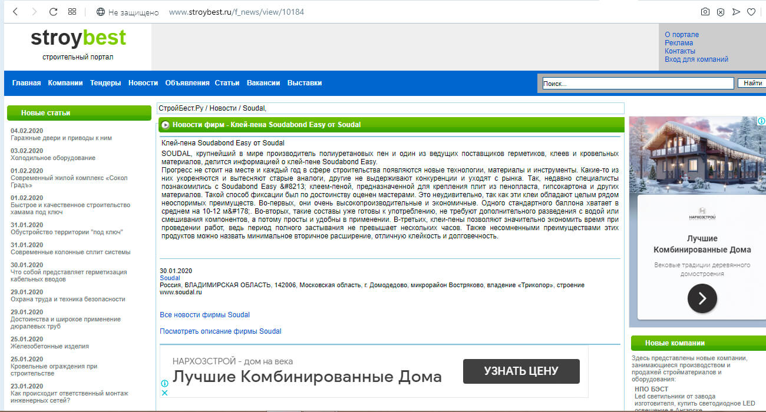This screenshot has width=766, height=412.
Task: Click the round arrow button in the side ad
Action: point(702,298)
